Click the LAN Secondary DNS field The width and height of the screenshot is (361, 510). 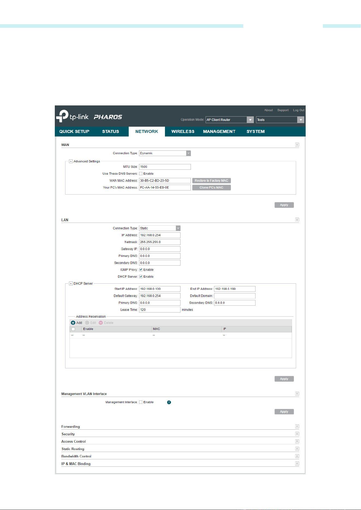point(160,263)
